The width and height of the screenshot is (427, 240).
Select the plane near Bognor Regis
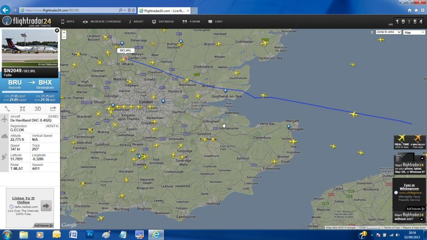[101, 218]
